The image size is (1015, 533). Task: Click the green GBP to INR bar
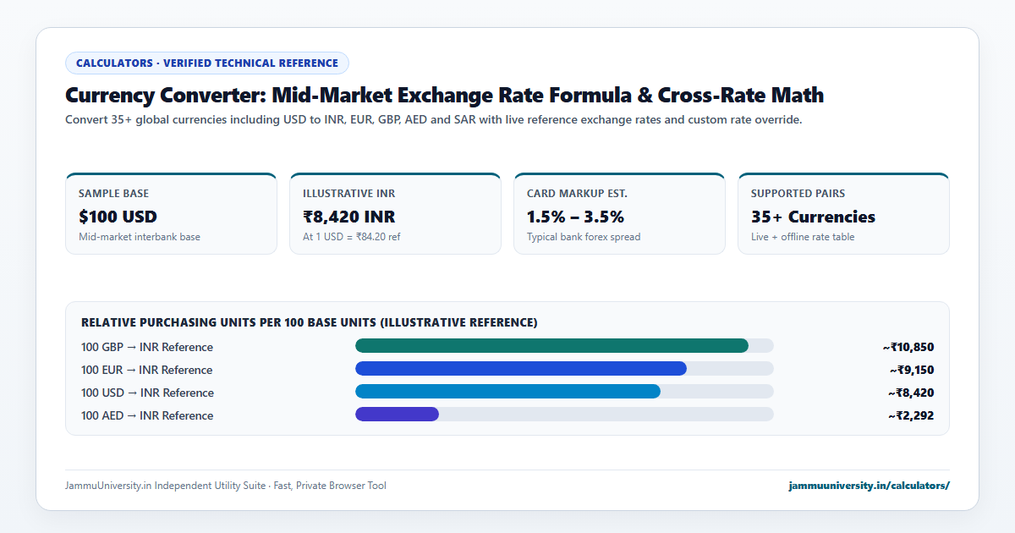coord(551,346)
